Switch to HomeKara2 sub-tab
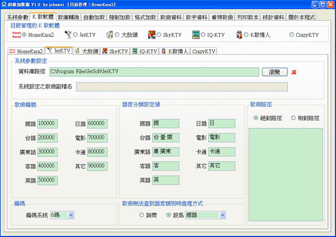Screen dimensions: 336x237 point(26,51)
